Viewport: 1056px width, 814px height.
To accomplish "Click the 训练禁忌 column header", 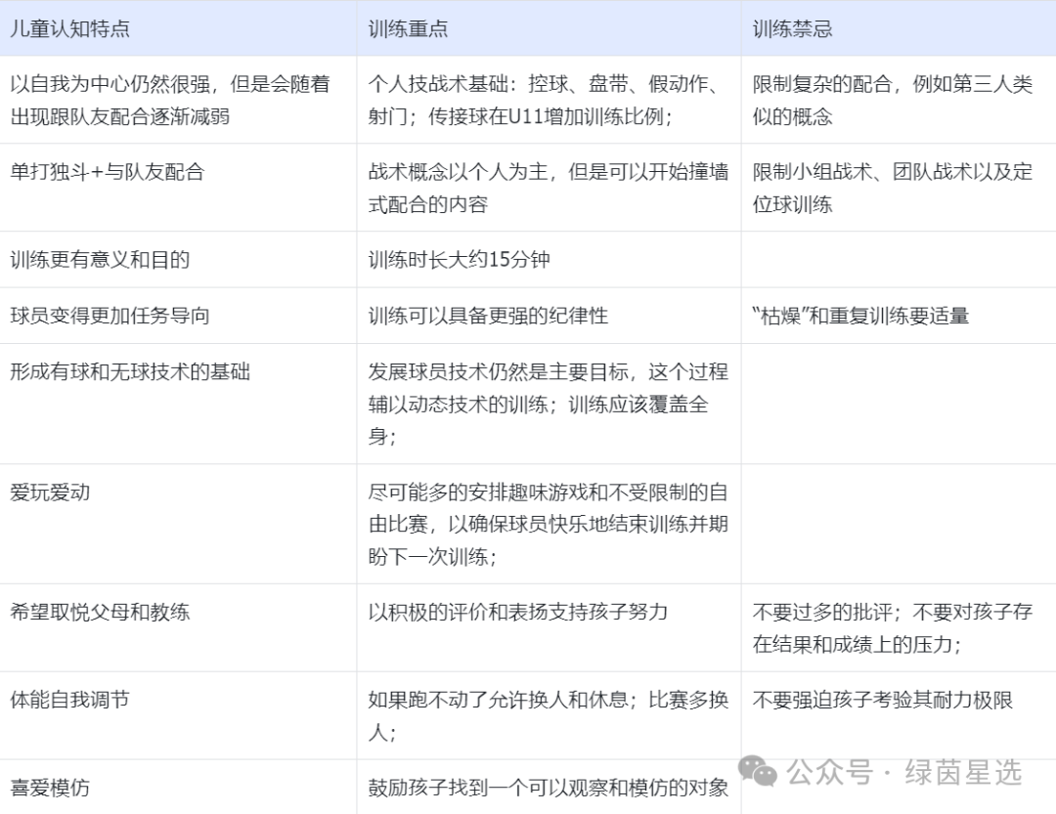I will tap(900, 28).
